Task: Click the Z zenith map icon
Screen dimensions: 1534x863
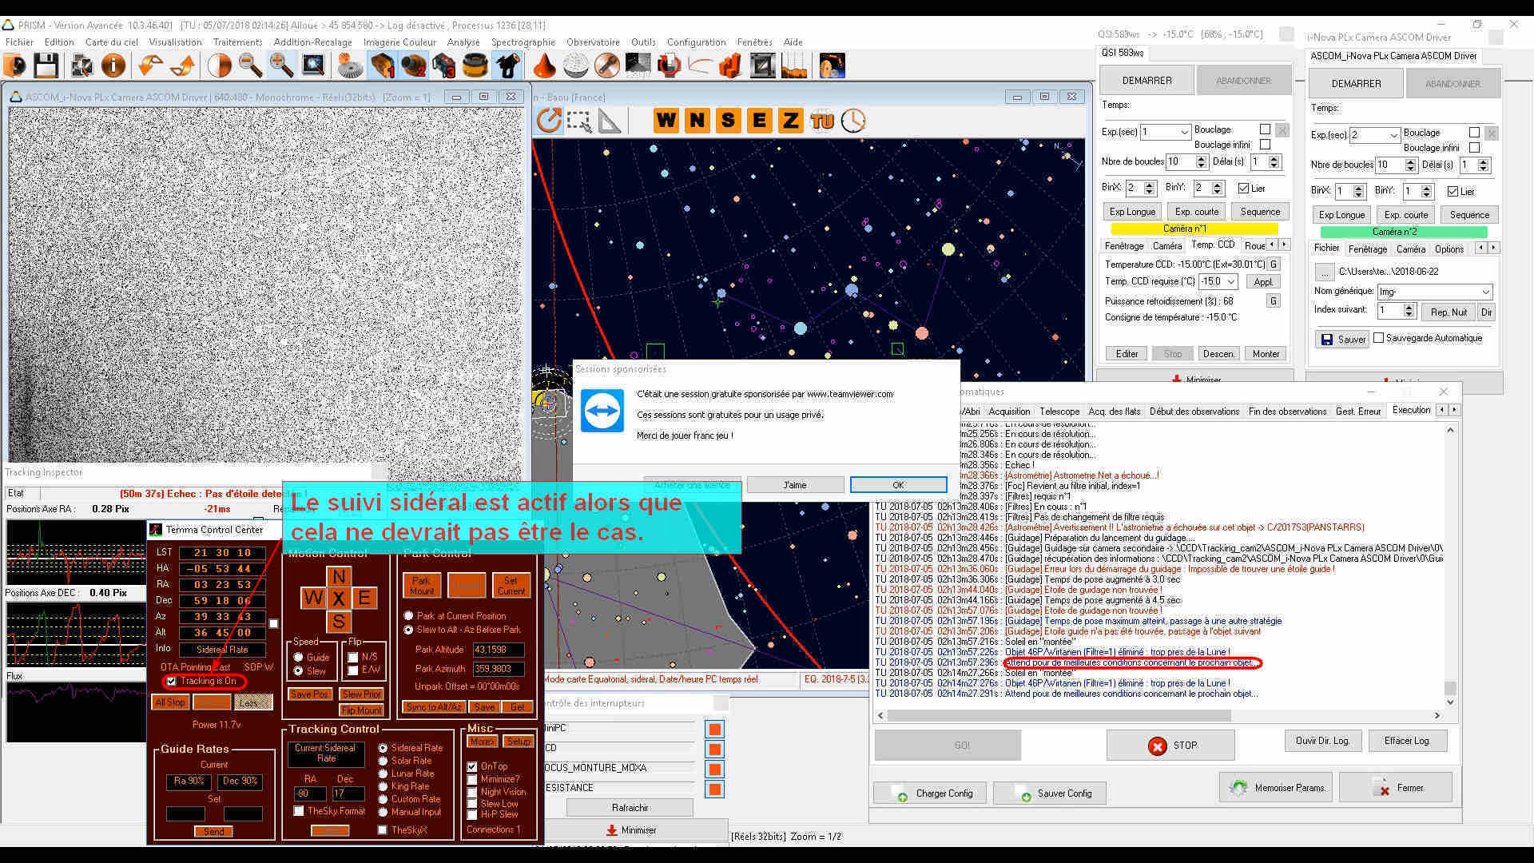Action: [790, 121]
